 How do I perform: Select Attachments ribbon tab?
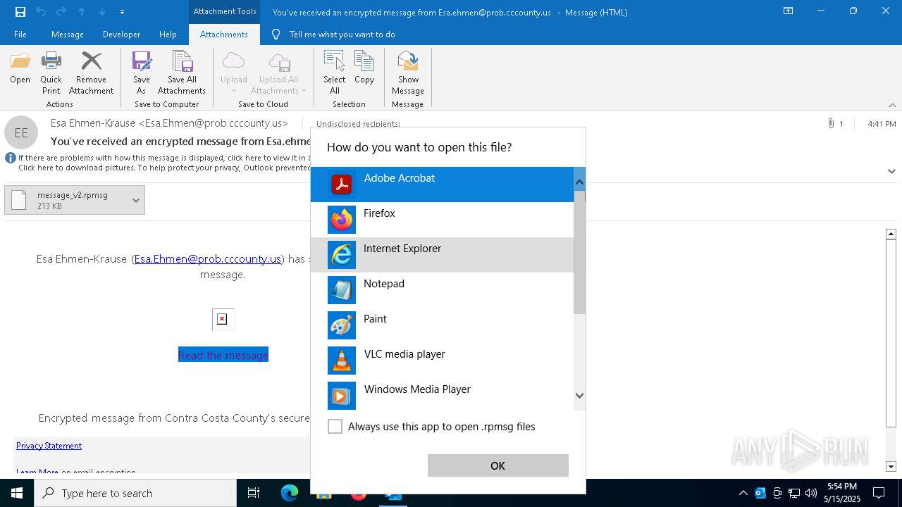point(224,35)
